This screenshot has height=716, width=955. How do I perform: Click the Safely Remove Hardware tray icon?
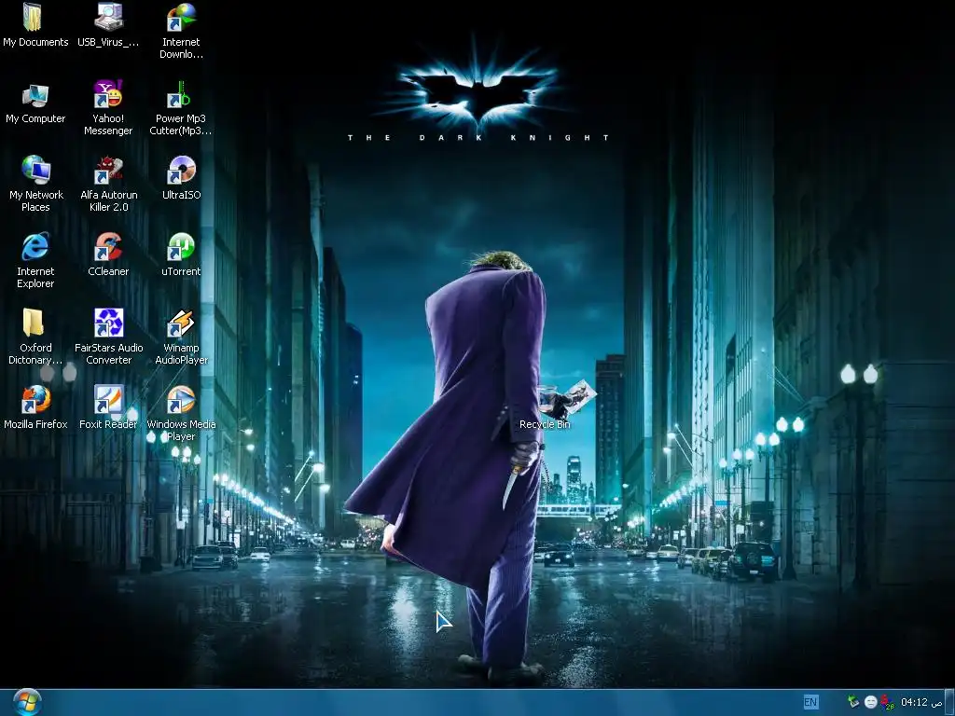tap(853, 702)
